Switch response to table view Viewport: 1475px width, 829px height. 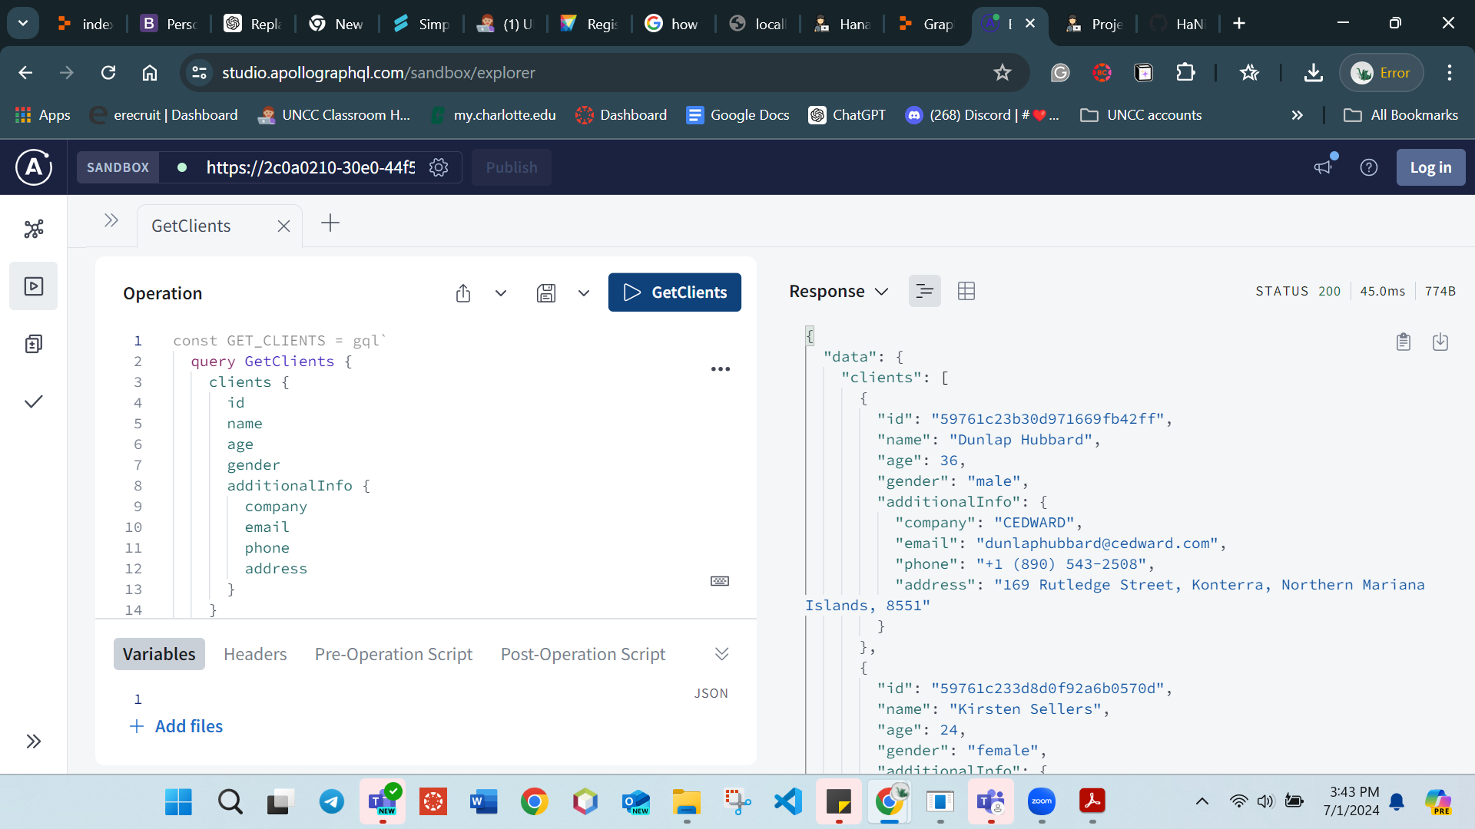tap(966, 291)
